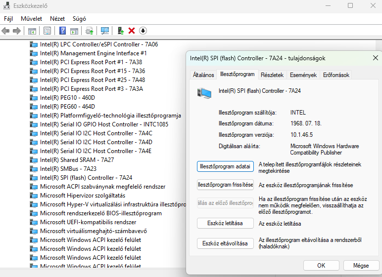Open the Események tab
Image resolution: width=382 pixels, height=277 pixels.
(x=303, y=75)
